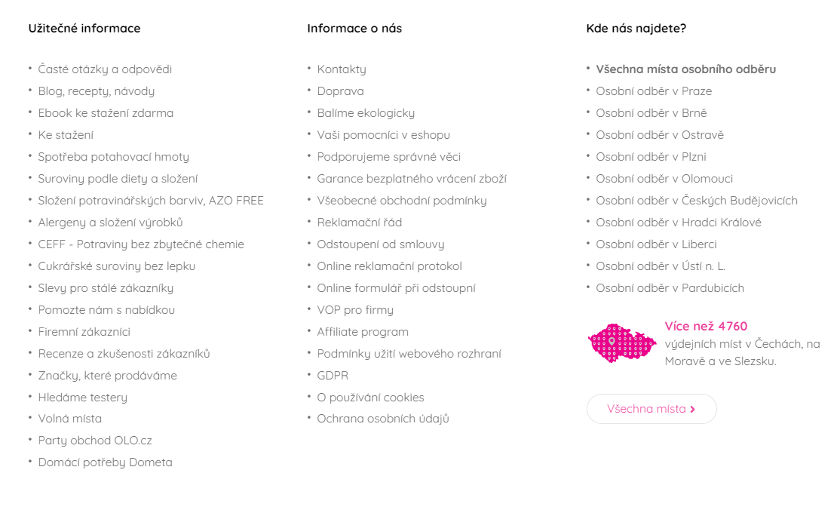Open O používání cookies
The width and height of the screenshot is (837, 513).
pyautogui.click(x=370, y=398)
